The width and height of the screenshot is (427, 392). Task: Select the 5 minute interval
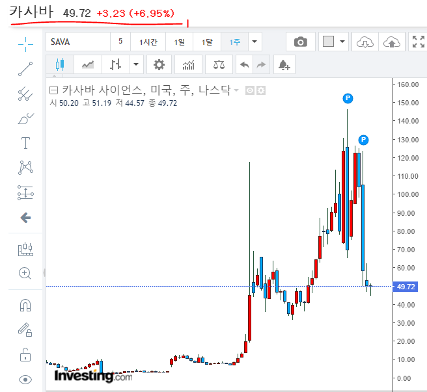click(120, 42)
